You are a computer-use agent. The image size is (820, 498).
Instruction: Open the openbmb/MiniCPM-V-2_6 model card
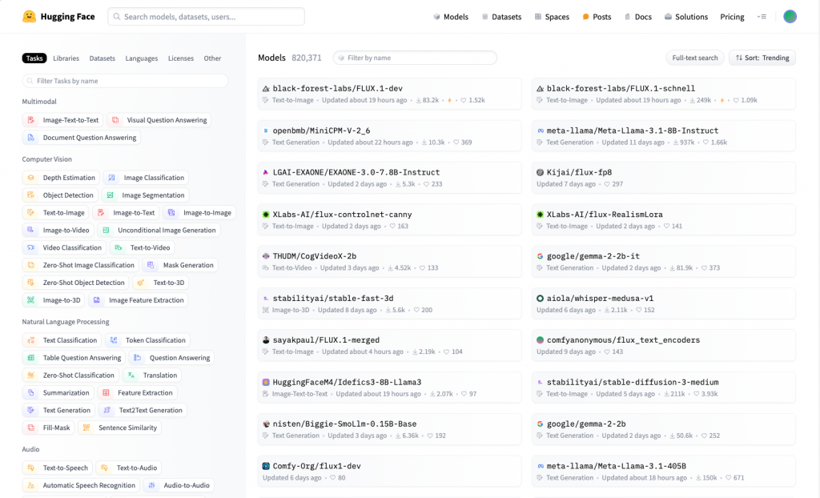coord(389,136)
